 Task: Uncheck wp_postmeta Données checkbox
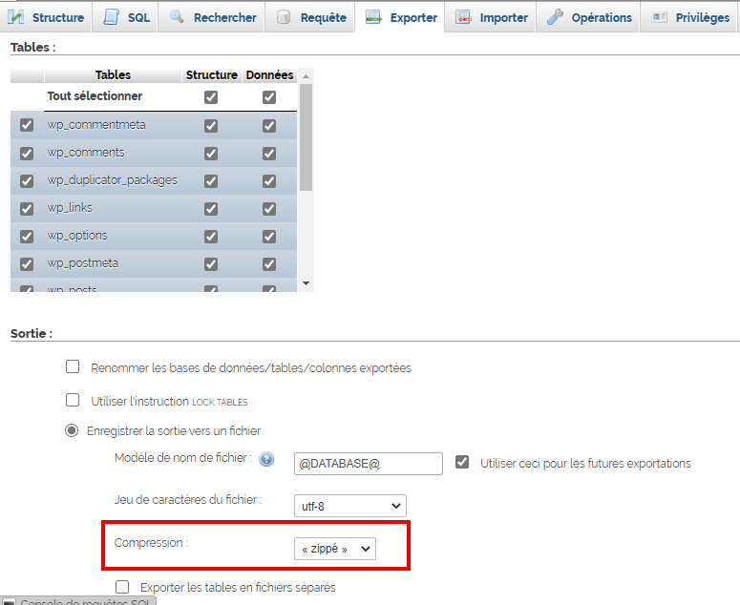[x=269, y=264]
